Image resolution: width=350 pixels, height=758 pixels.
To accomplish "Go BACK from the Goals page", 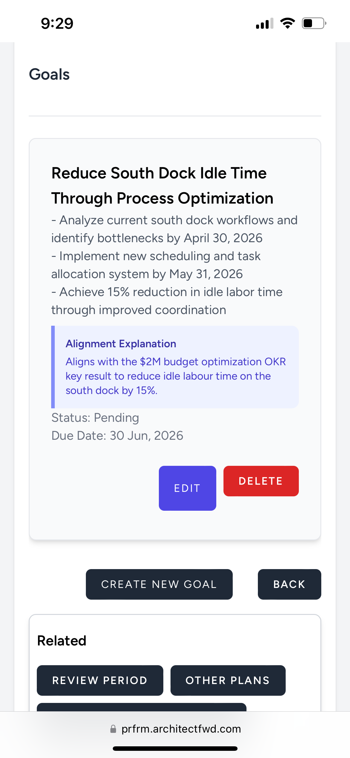I will pyautogui.click(x=289, y=584).
